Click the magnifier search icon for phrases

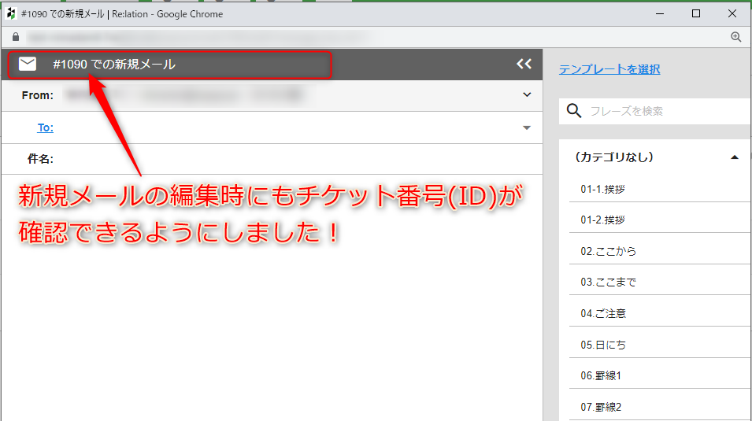pyautogui.click(x=575, y=111)
